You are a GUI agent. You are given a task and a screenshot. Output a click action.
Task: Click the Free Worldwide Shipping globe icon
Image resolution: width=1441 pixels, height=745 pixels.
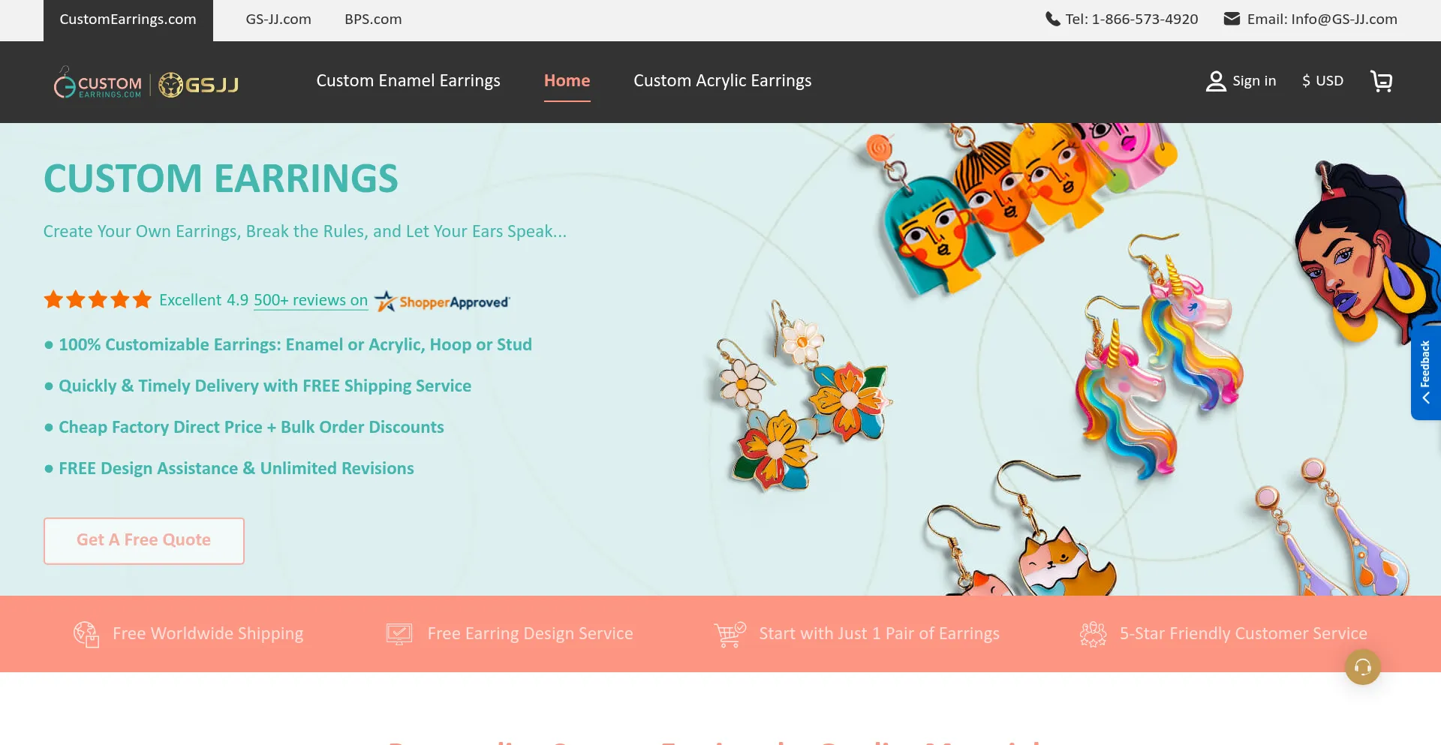point(86,635)
